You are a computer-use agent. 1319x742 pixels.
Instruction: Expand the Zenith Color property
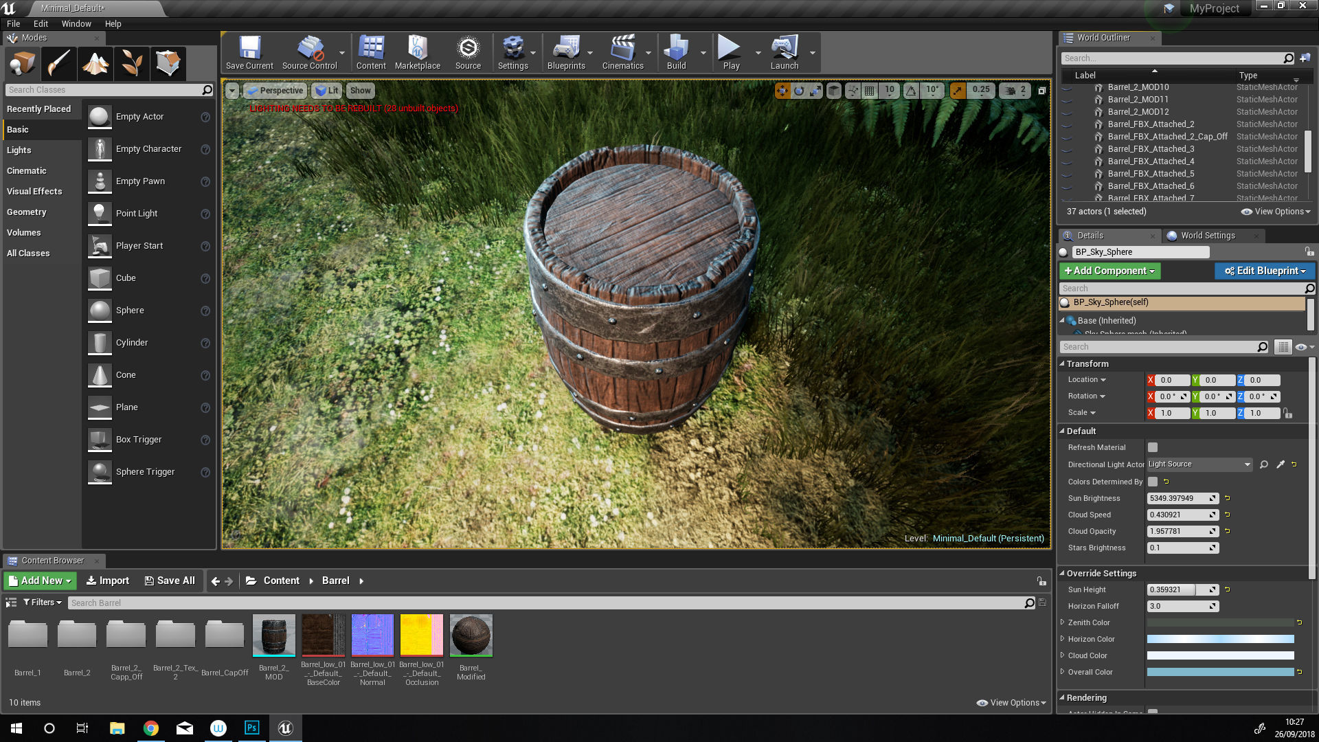(x=1063, y=622)
